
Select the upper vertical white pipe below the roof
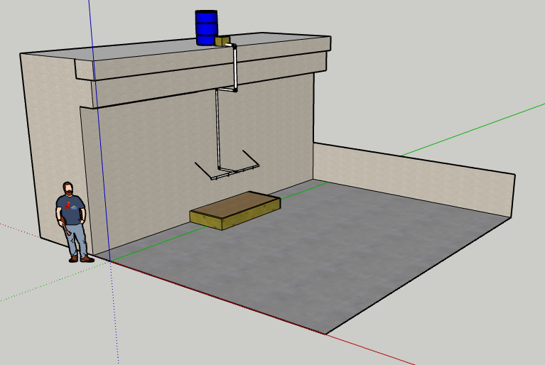tap(234, 67)
